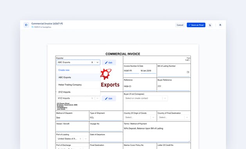Select ABC Exports from the dropdown list
246x149 pixels.
tap(78, 77)
